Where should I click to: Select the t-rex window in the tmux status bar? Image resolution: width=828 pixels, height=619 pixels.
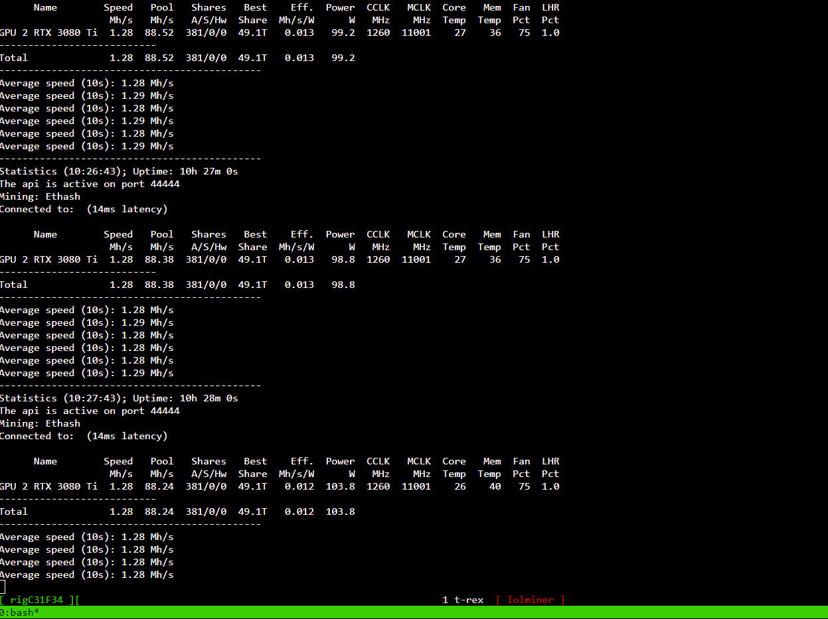[463, 600]
